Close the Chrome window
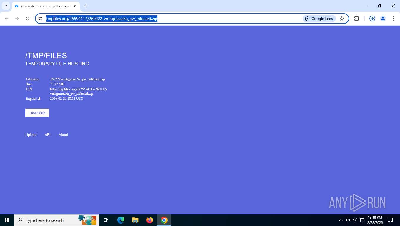Viewport: 400px width, 226px height. (393, 6)
